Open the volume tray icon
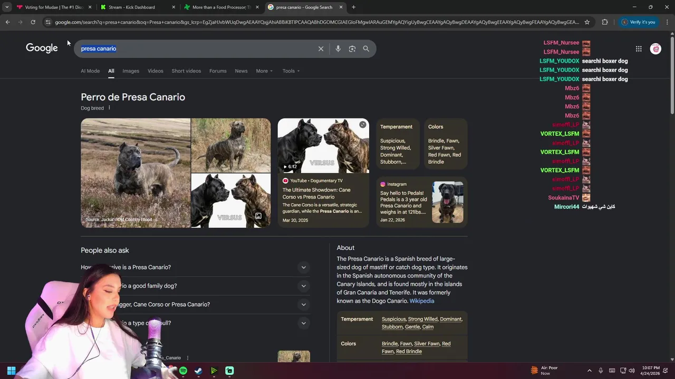 [x=632, y=371]
